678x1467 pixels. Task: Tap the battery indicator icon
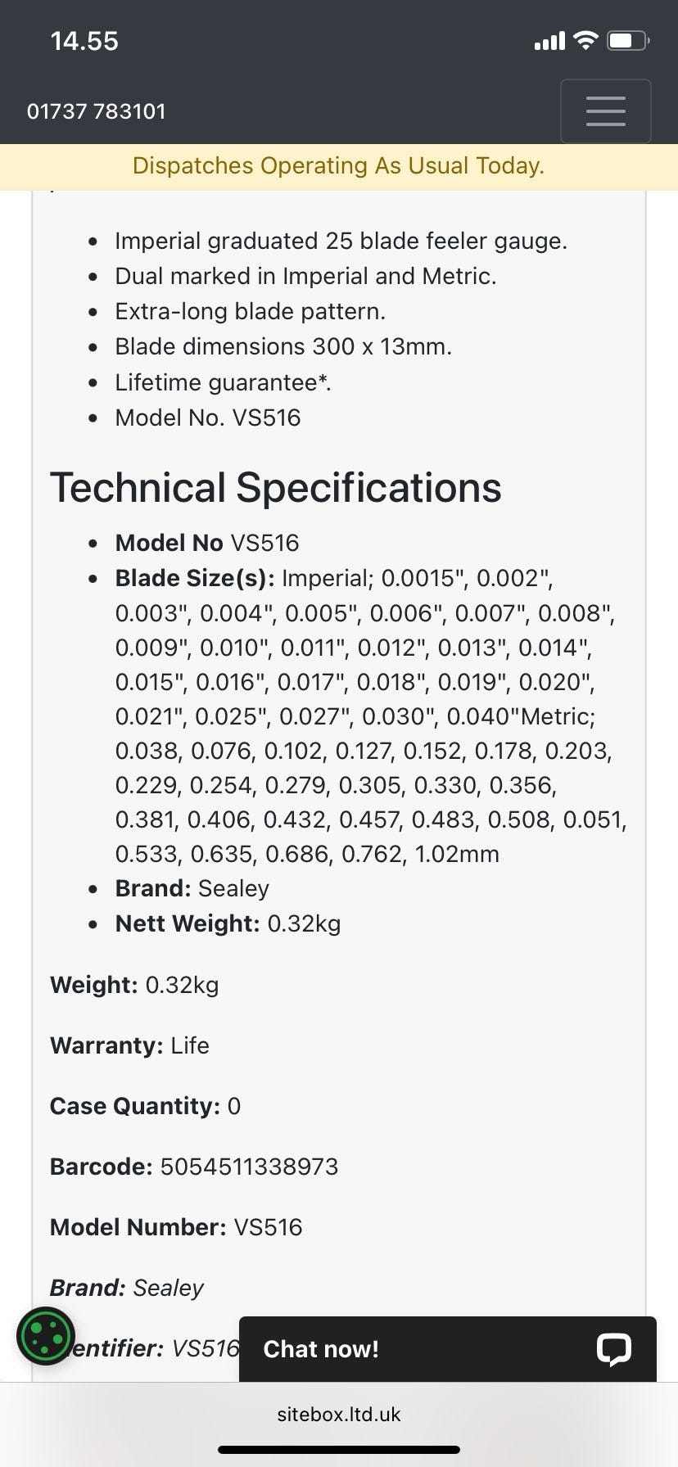coord(627,40)
